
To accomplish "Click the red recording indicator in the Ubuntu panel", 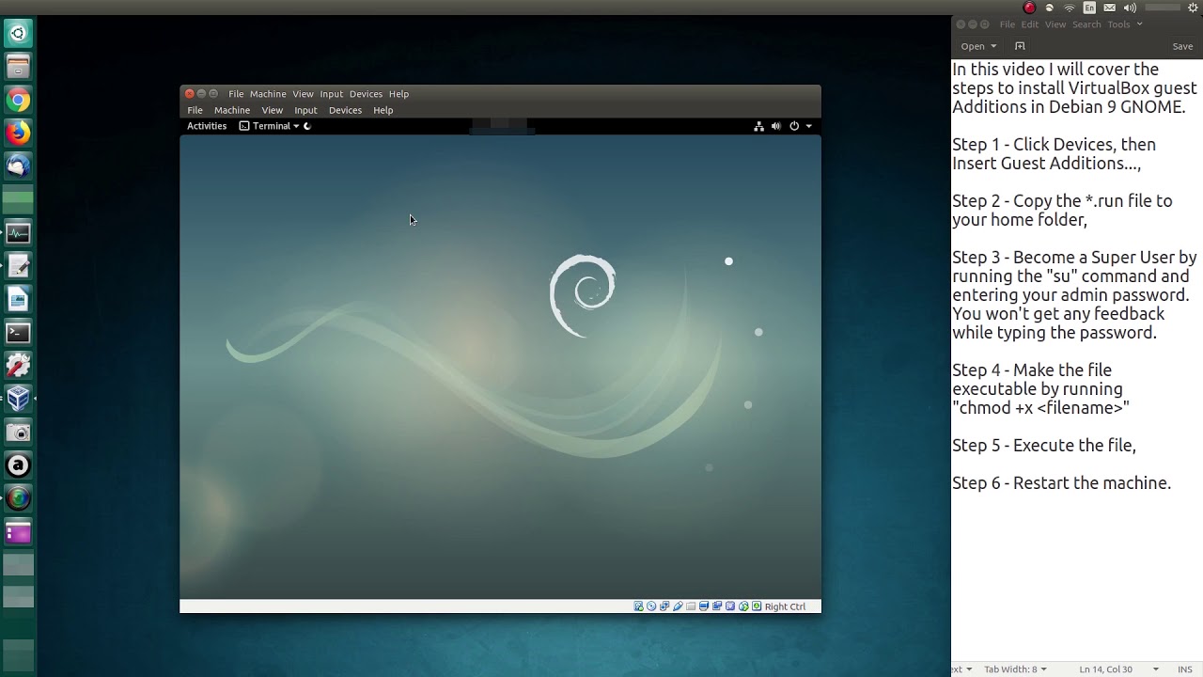I will [1029, 8].
